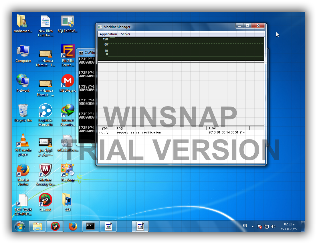Switch to the active MachineManager taskbar button
The height and width of the screenshot is (244, 317).
[x=140, y=226]
